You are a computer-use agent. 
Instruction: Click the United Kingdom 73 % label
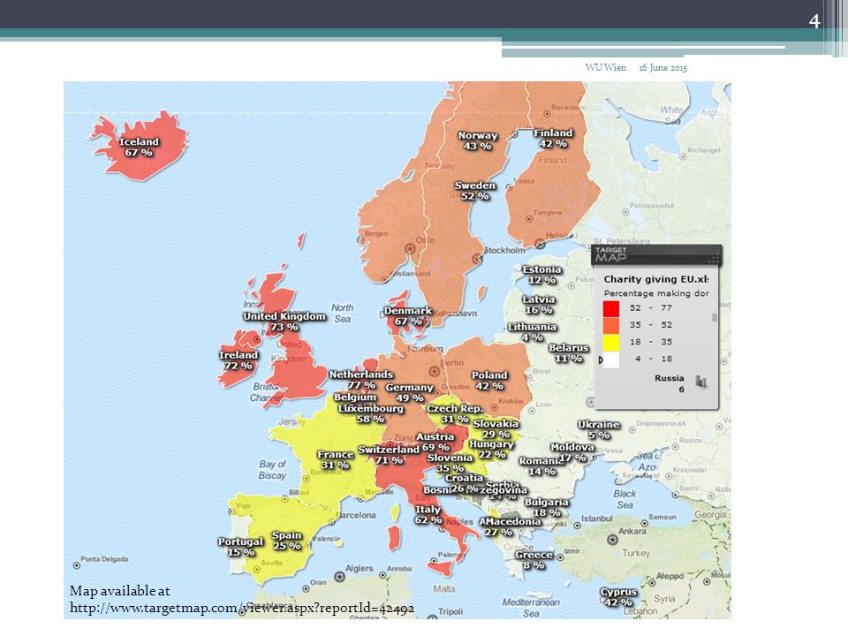click(284, 322)
